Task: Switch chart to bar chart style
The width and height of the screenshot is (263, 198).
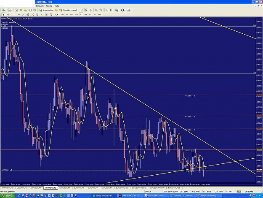Action: coord(82,10)
